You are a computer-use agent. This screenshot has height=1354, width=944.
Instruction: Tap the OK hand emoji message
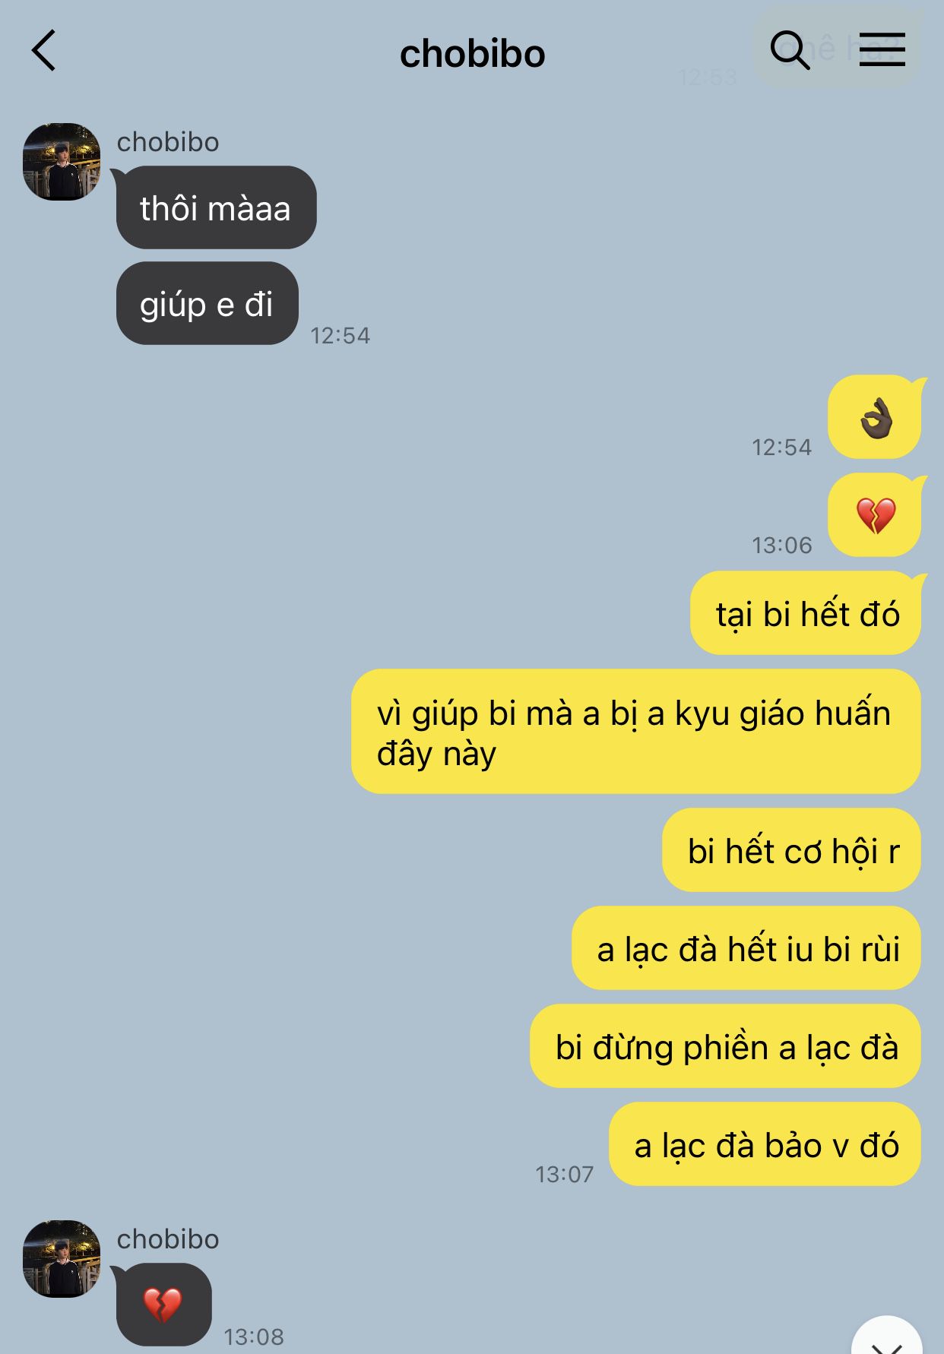pos(875,417)
